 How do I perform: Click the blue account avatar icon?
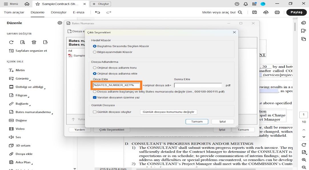263,4
